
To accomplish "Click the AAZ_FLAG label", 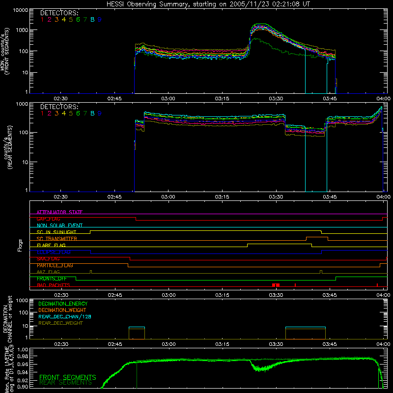I will point(48,272).
